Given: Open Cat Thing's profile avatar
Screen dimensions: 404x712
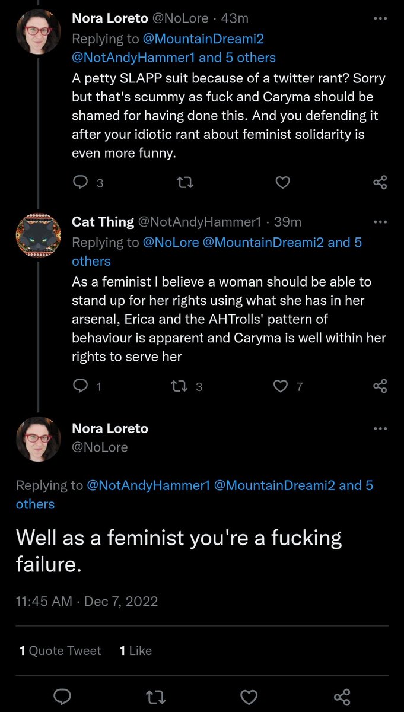Looking at the screenshot, I should point(39,235).
